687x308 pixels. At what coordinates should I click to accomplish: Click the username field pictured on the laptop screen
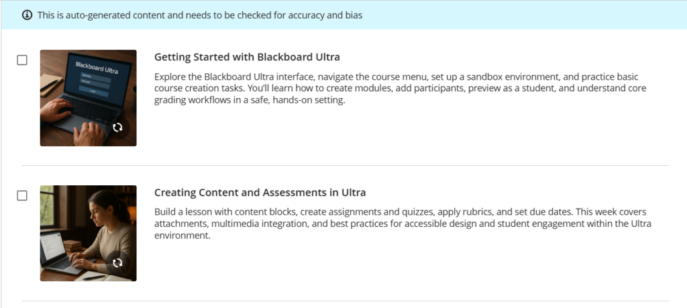click(96, 76)
